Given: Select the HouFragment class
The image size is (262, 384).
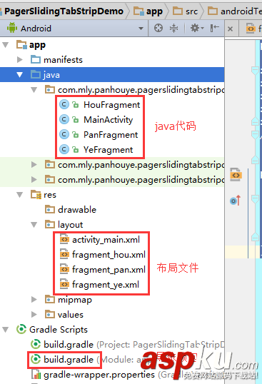Looking at the screenshot, I should [111, 105].
